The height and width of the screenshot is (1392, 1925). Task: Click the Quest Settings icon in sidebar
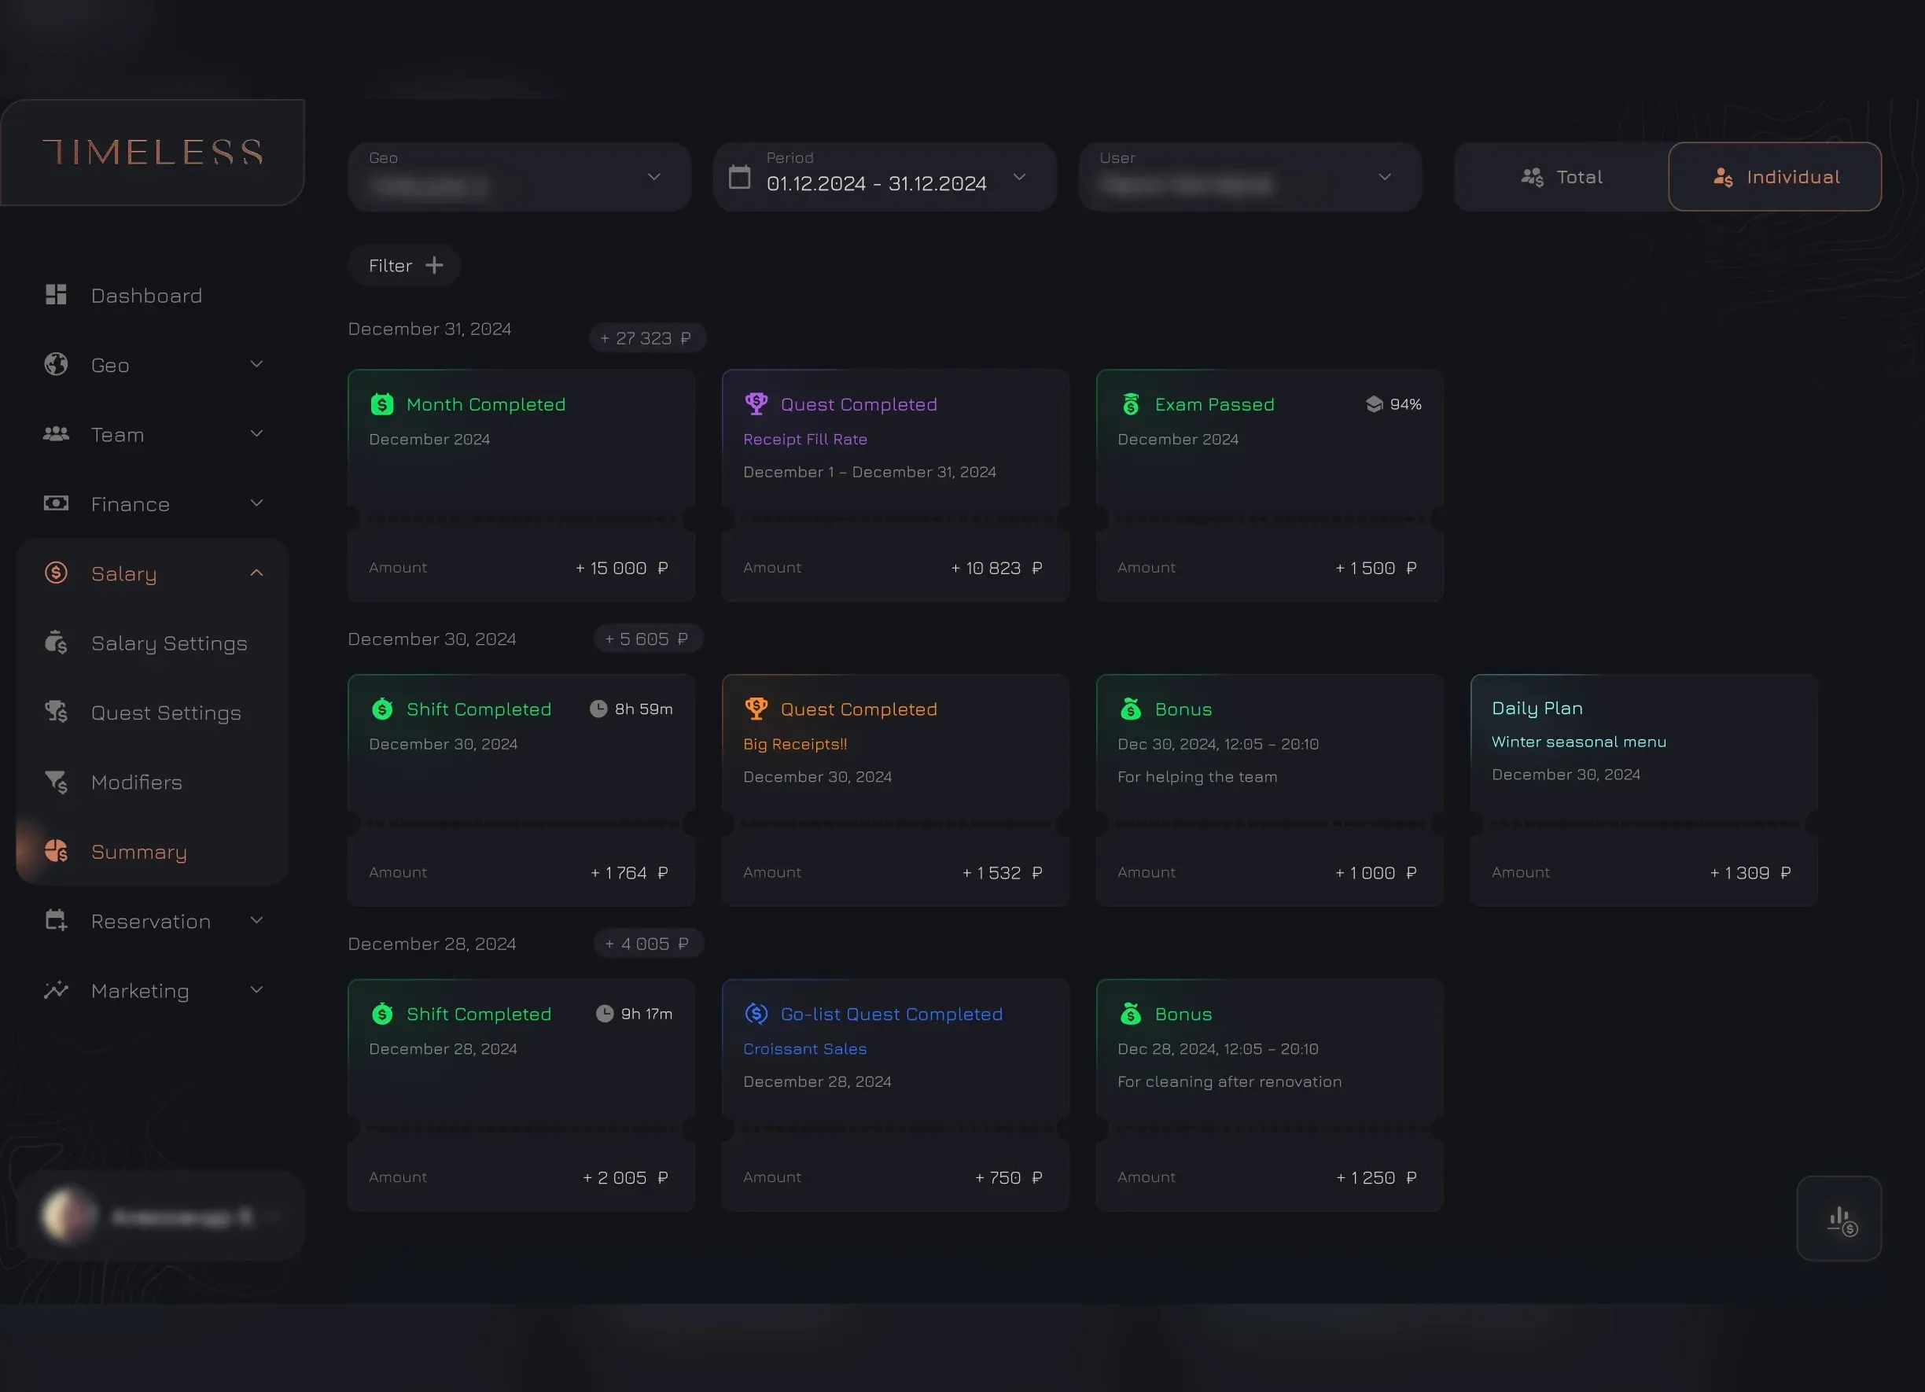56,711
